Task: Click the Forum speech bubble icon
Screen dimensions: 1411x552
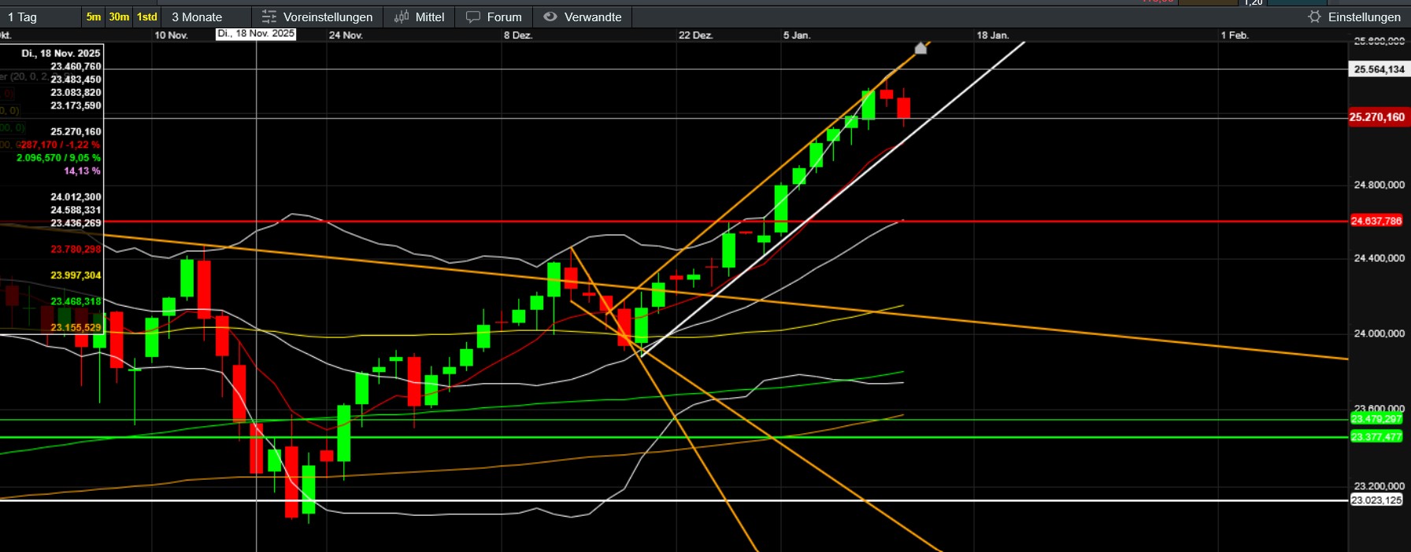Action: pyautogui.click(x=473, y=17)
